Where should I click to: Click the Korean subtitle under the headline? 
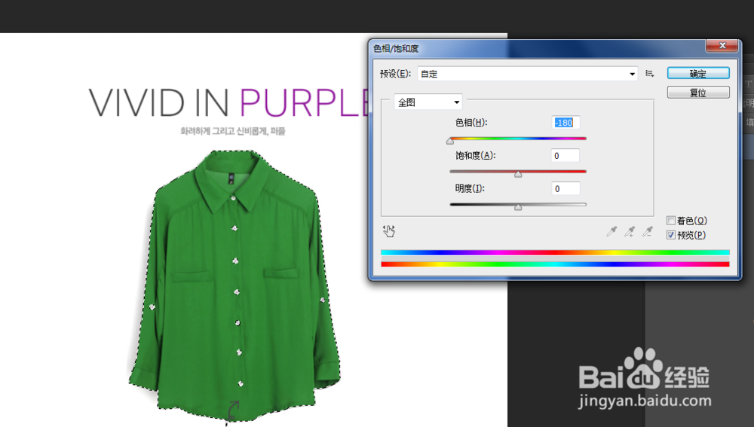click(233, 131)
